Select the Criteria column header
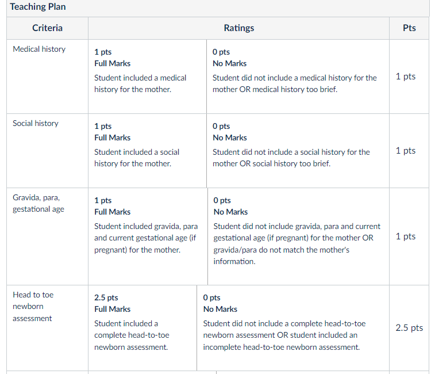Viewport: 435px width, 374px height. [48, 28]
